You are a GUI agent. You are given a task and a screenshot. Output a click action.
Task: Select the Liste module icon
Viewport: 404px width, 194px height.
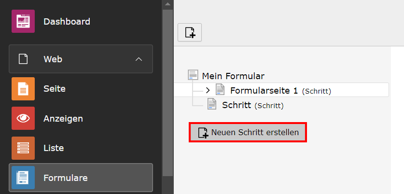tap(23, 148)
